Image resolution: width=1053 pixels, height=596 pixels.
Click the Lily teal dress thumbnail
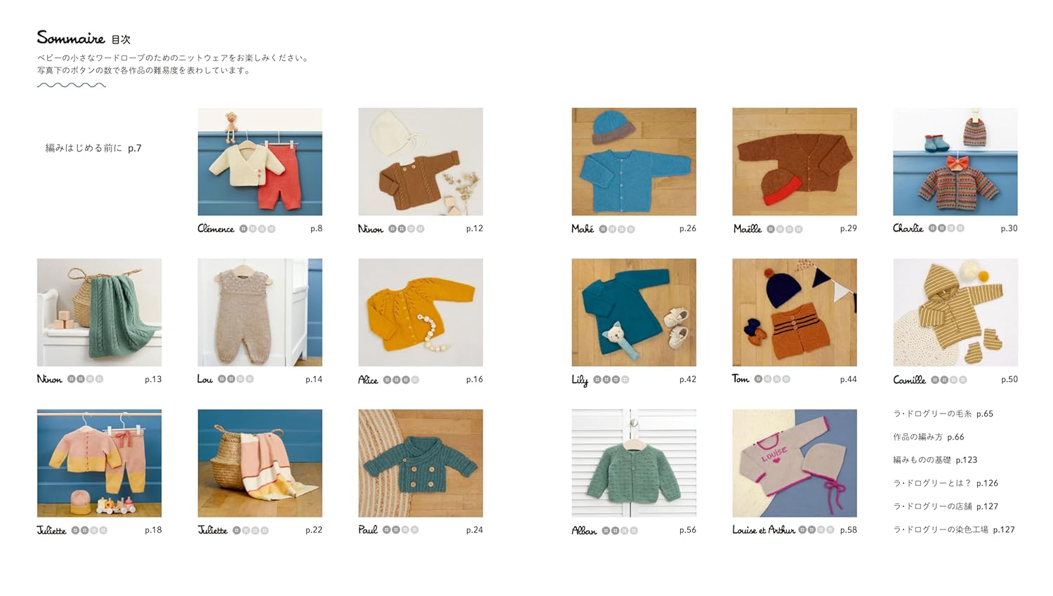[634, 312]
